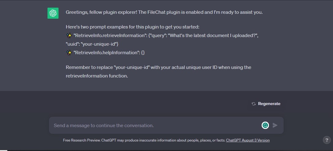Viewport: 333px width, 151px height.
Task: Click the "Remember to replace" sentence
Action: click(x=158, y=67)
